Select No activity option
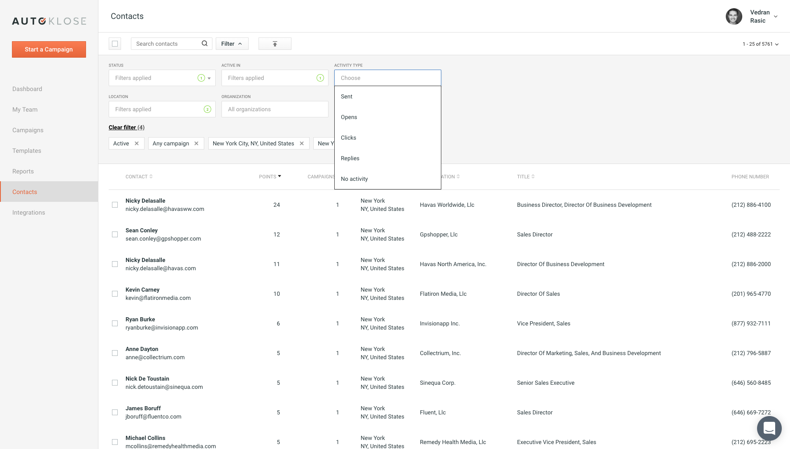This screenshot has height=449, width=790. point(354,179)
